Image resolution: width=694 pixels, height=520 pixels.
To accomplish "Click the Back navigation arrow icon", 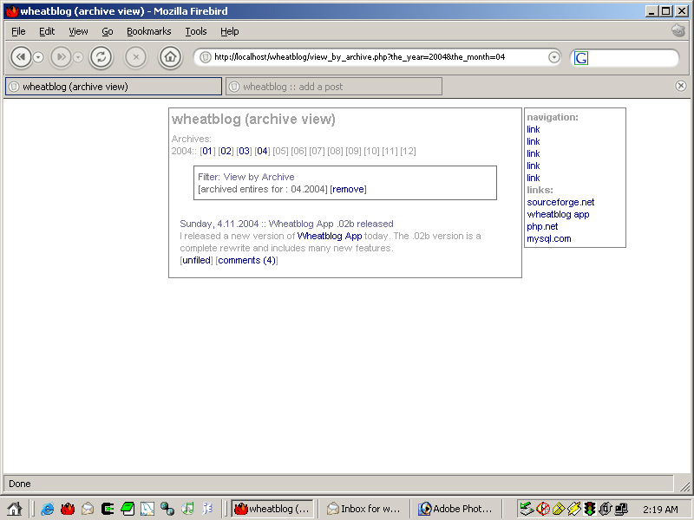I will (22, 57).
